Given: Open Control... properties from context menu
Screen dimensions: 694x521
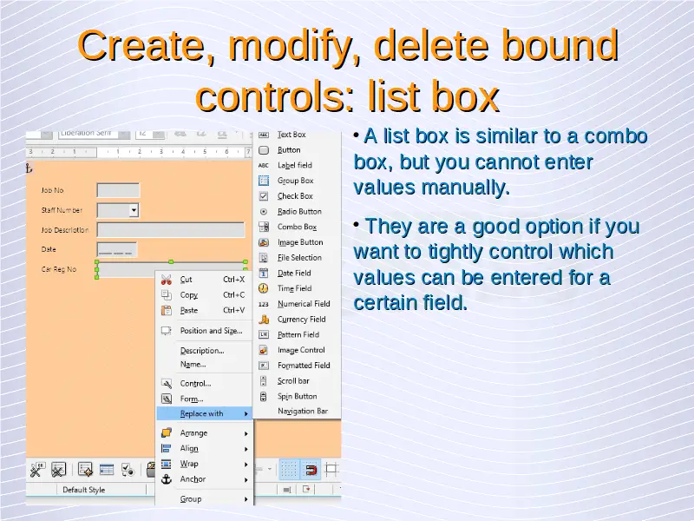Looking at the screenshot, I should click(204, 383).
